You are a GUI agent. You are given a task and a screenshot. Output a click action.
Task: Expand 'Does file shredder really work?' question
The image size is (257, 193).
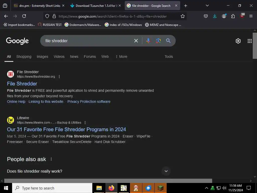166,171
